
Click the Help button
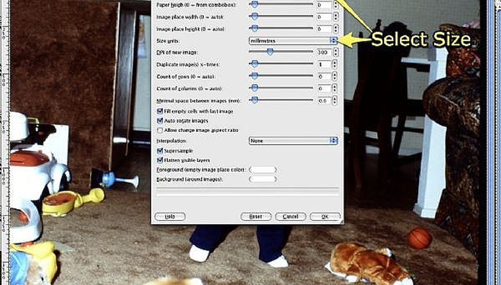click(x=170, y=217)
